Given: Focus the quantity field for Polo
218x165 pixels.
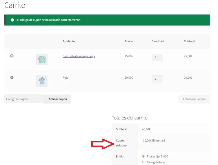Looking at the screenshot, I should [157, 79].
